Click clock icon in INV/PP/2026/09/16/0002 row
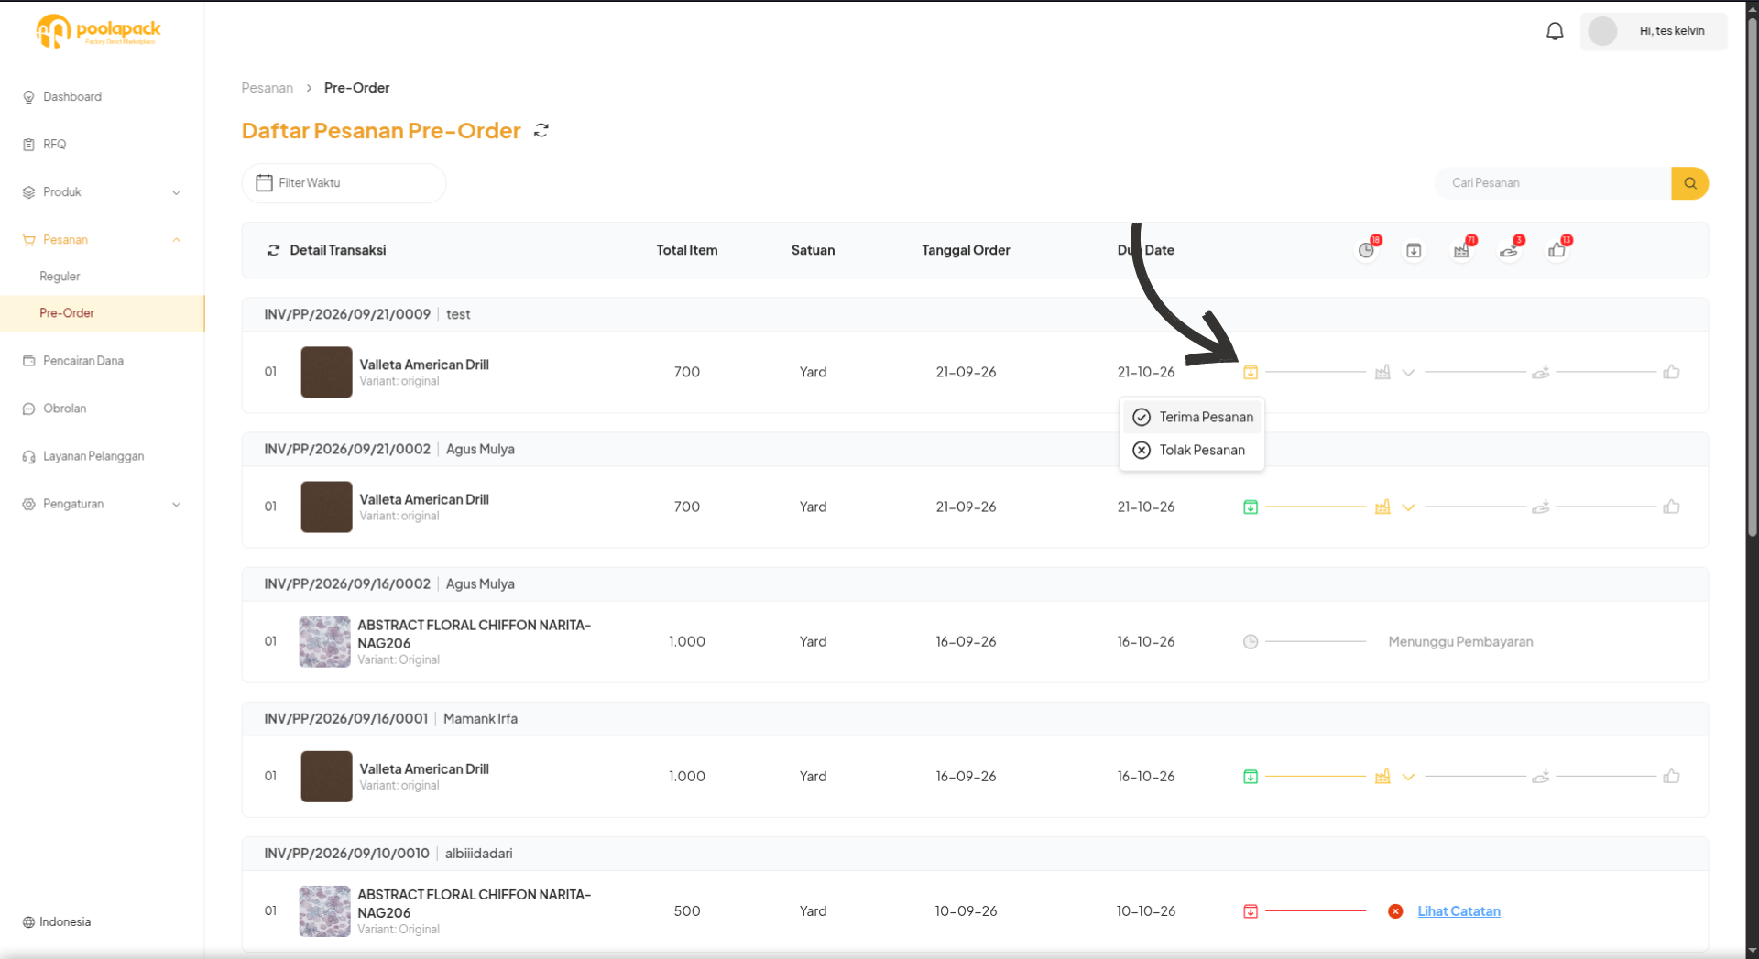 (1251, 642)
